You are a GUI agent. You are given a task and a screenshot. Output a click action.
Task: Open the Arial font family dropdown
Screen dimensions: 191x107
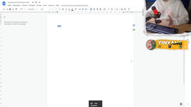45,9
